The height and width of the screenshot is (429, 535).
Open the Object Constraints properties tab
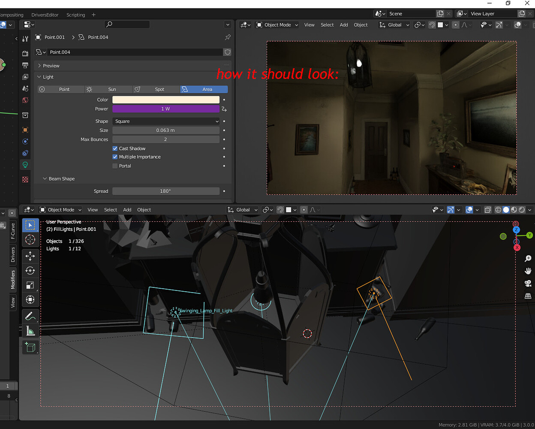(x=25, y=153)
